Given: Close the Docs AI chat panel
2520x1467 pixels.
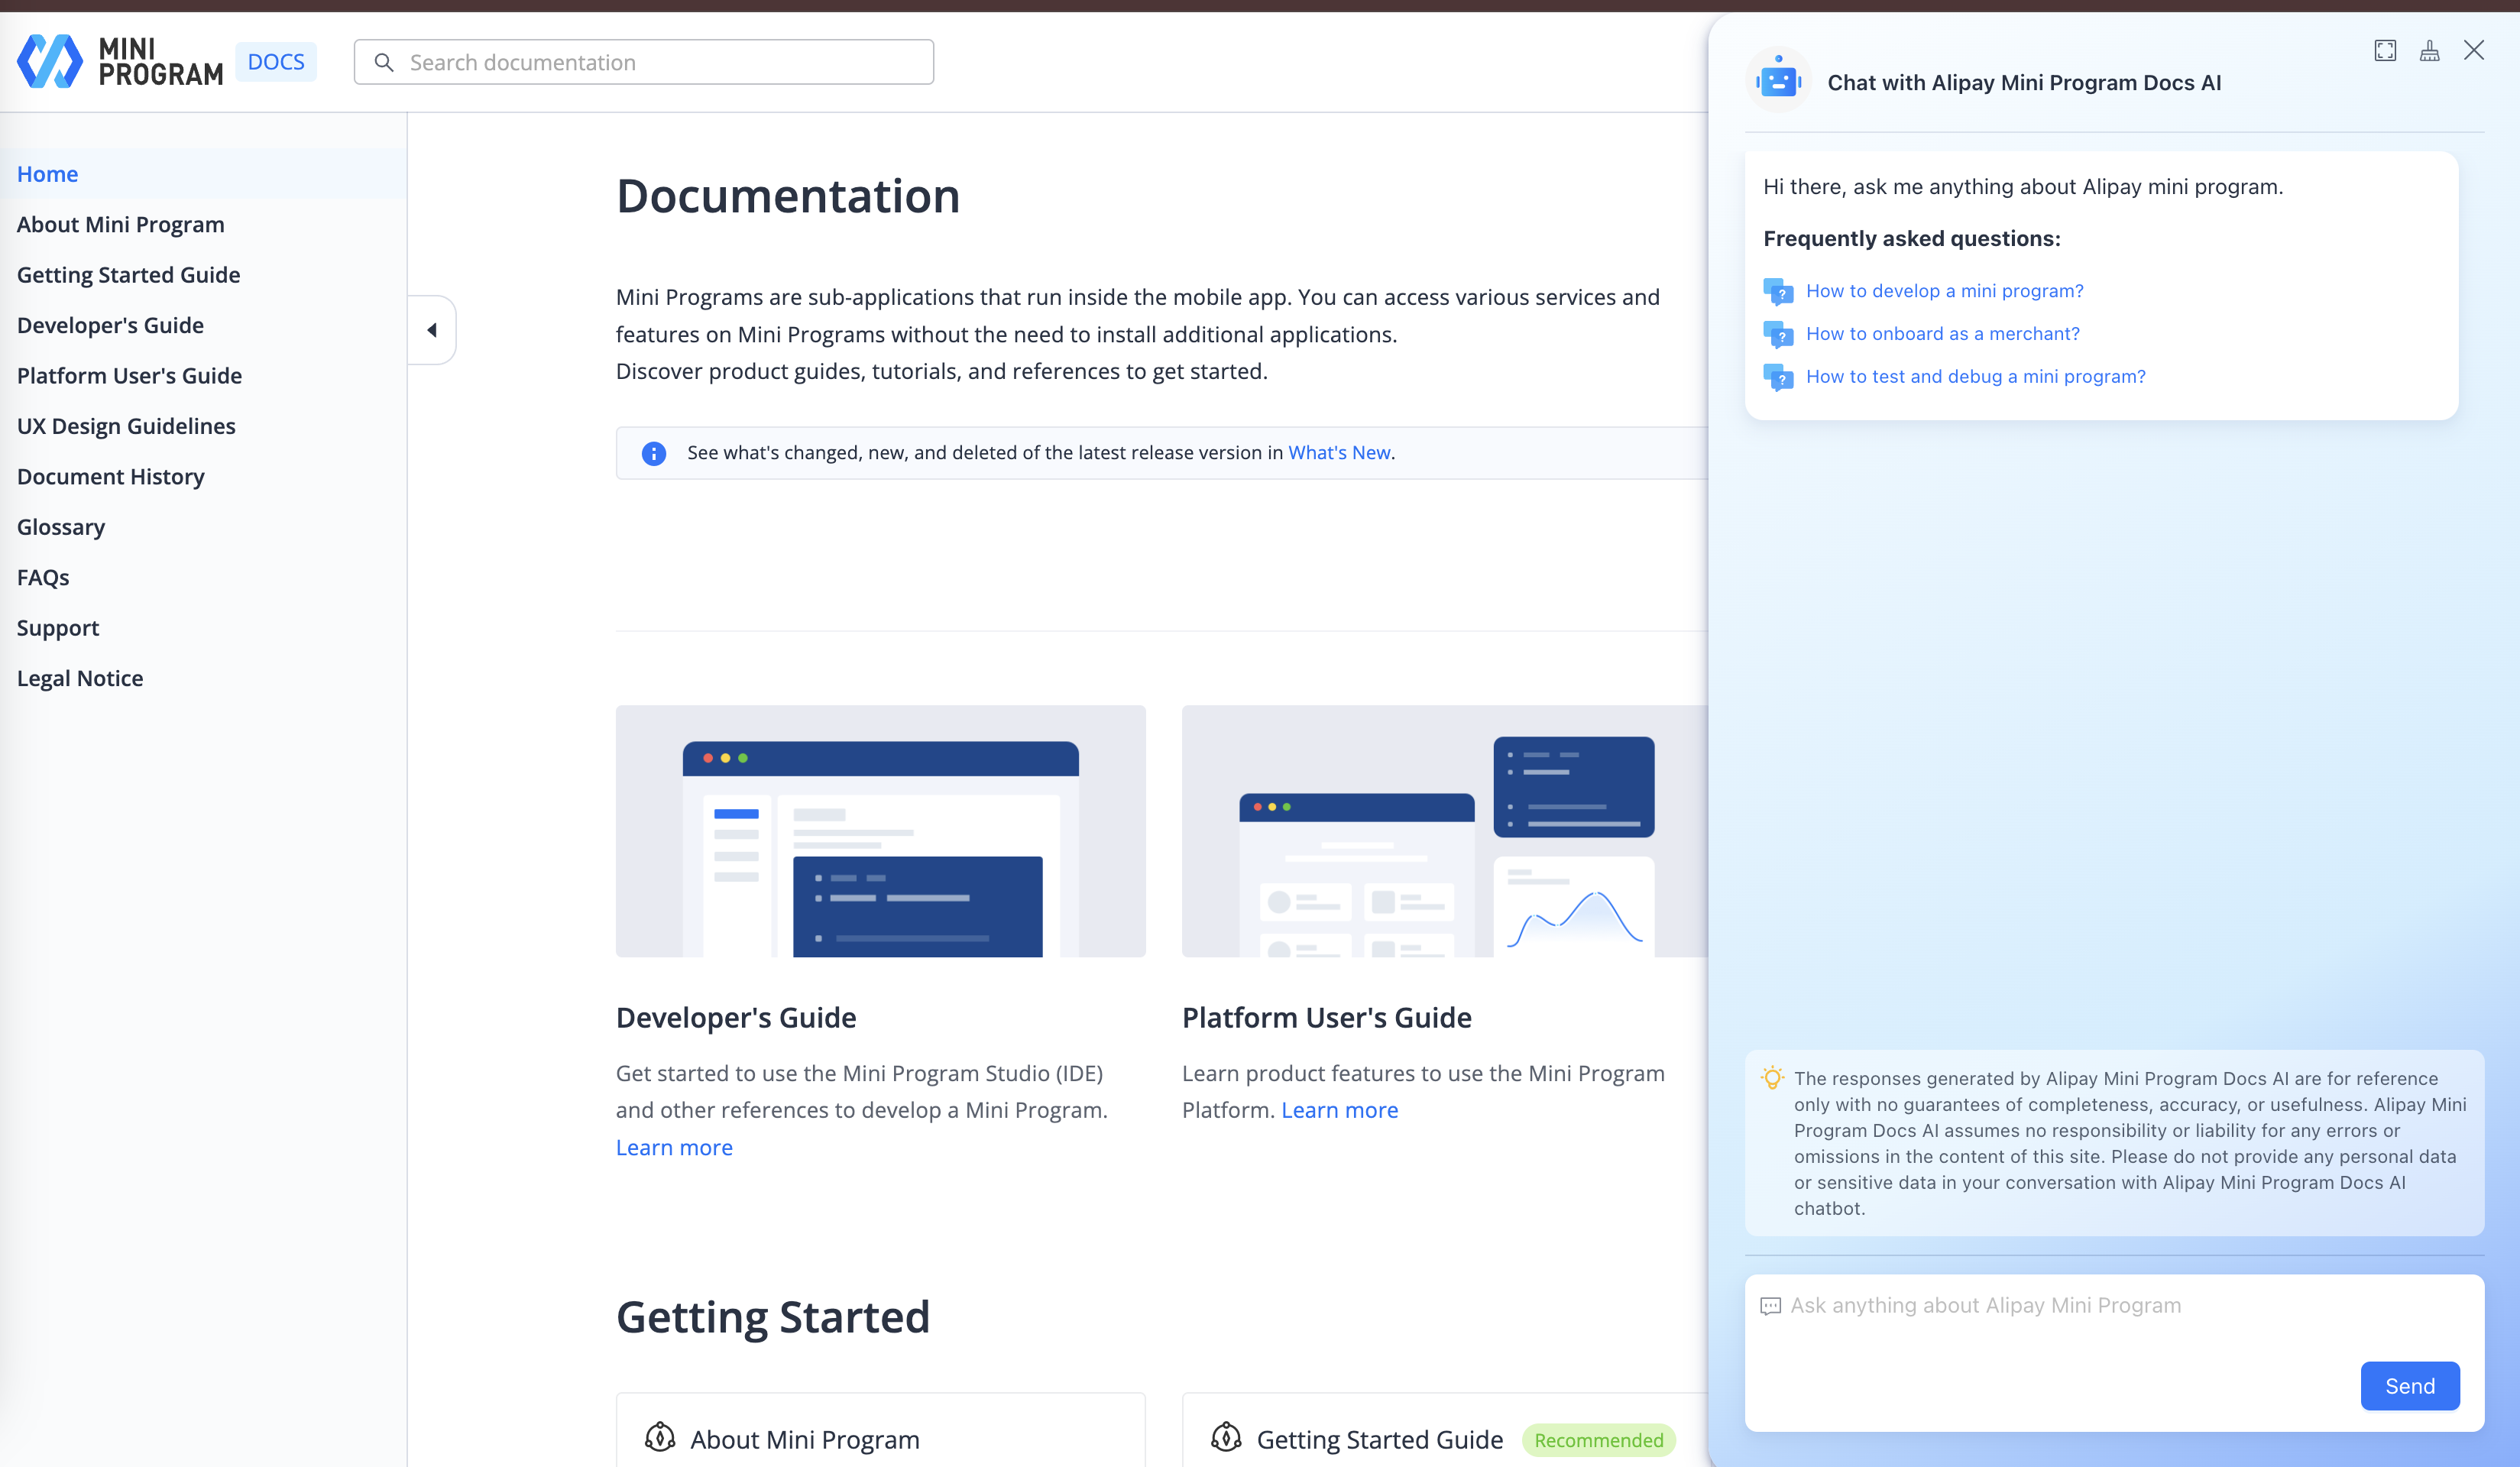Looking at the screenshot, I should 2474,51.
